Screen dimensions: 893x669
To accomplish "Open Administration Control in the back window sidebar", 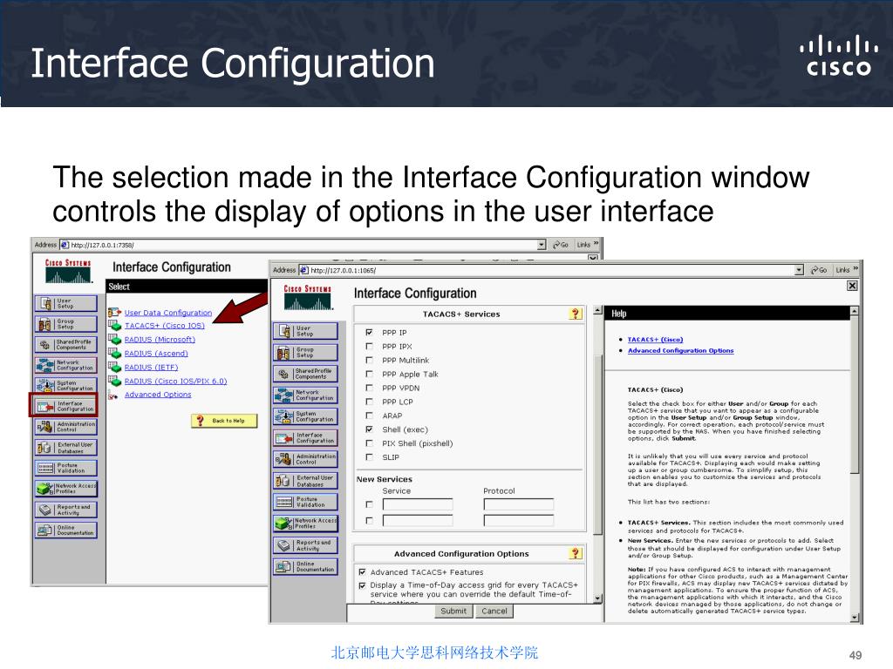I will 65,426.
